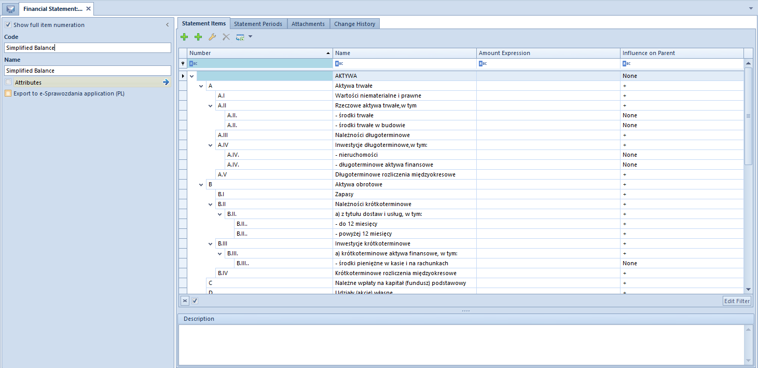Screen dimensions: 758x368
Task: Switch to the Statement Periods tab
Action: [258, 24]
